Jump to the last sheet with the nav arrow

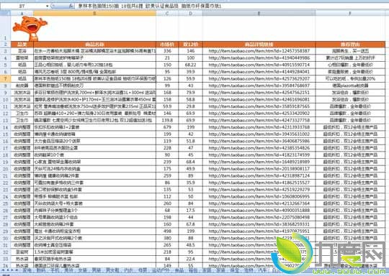(x=17, y=270)
